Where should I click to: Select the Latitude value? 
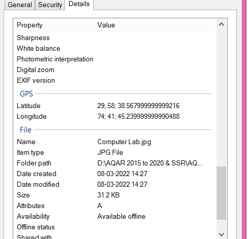[x=138, y=106]
